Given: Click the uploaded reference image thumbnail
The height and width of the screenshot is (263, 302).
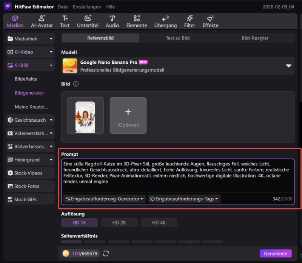Looking at the screenshot, I should (x=85, y=116).
